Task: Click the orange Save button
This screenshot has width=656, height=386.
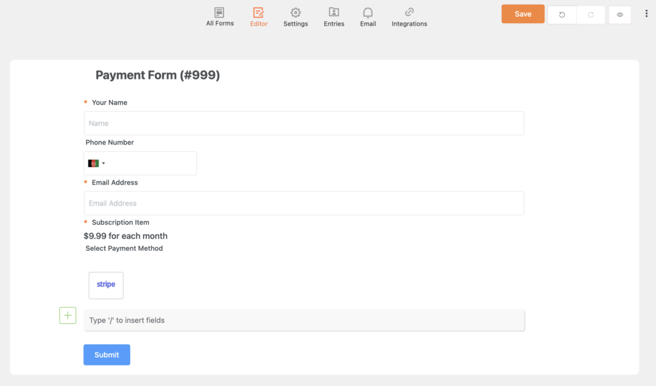Action: tap(523, 14)
